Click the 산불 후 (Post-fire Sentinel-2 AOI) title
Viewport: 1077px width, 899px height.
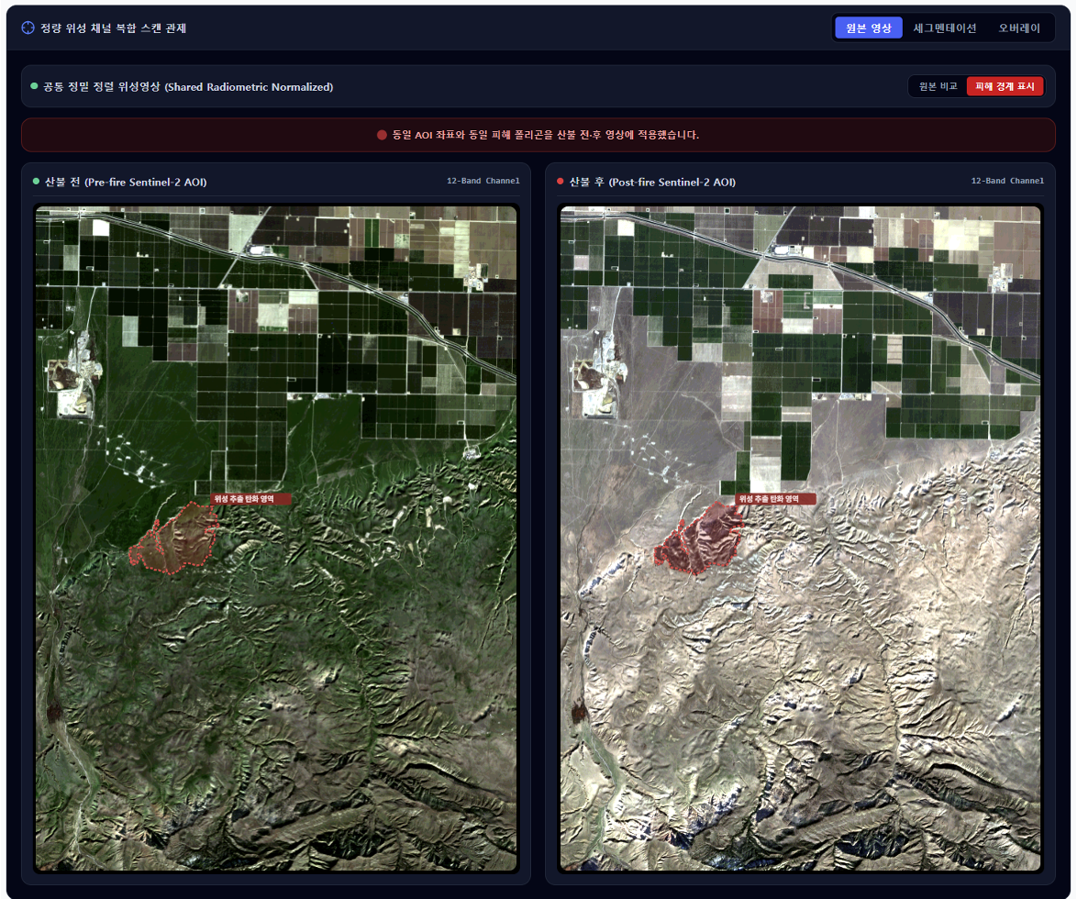[x=652, y=182]
